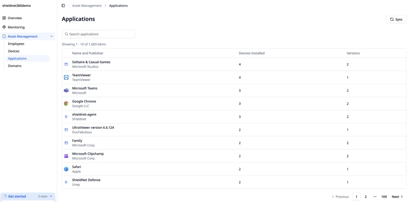
Task: Click the Solitaire & Casual Games app icon
Action: pyautogui.click(x=67, y=64)
